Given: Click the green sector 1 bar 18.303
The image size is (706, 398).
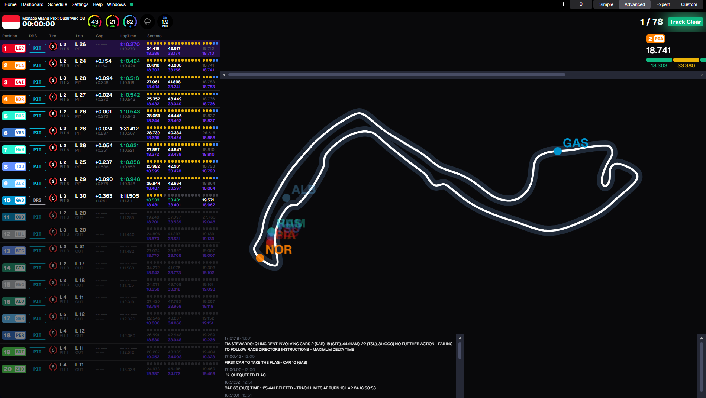Looking at the screenshot, I should coord(659,60).
